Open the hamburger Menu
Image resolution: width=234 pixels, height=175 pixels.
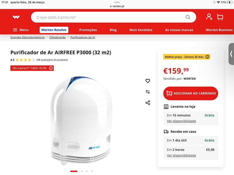(21, 30)
